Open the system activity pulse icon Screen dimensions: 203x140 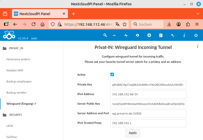click(126, 36)
